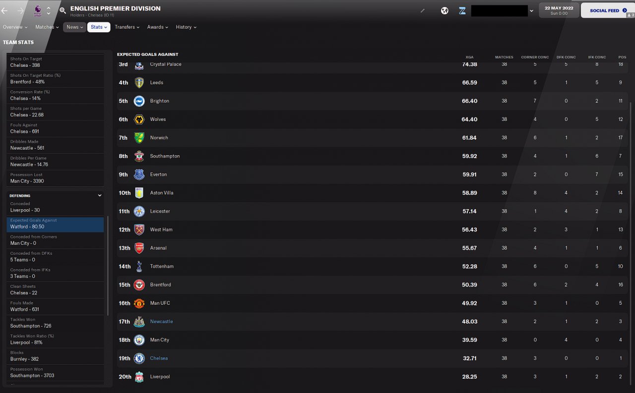
Task: Collapse the Defending section in Team Stats
Action: [x=100, y=196]
